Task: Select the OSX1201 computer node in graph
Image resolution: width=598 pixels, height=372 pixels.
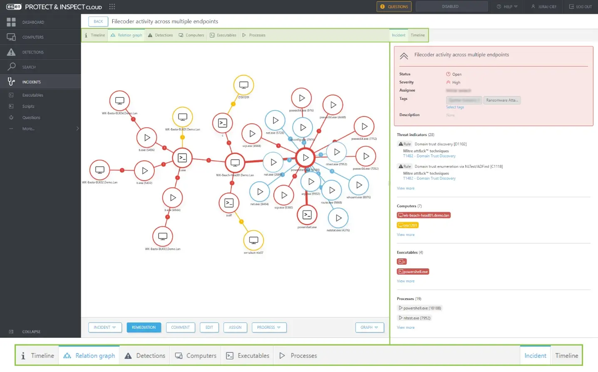Action: (x=243, y=85)
